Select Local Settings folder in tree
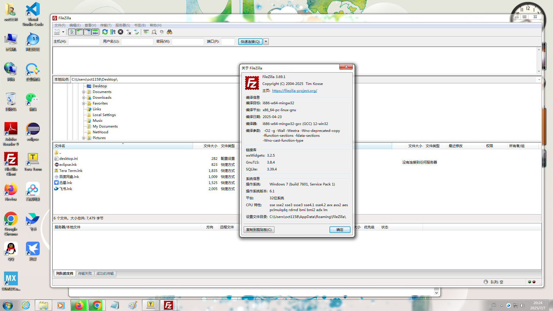Screen dimensions: 553x311 point(104,115)
